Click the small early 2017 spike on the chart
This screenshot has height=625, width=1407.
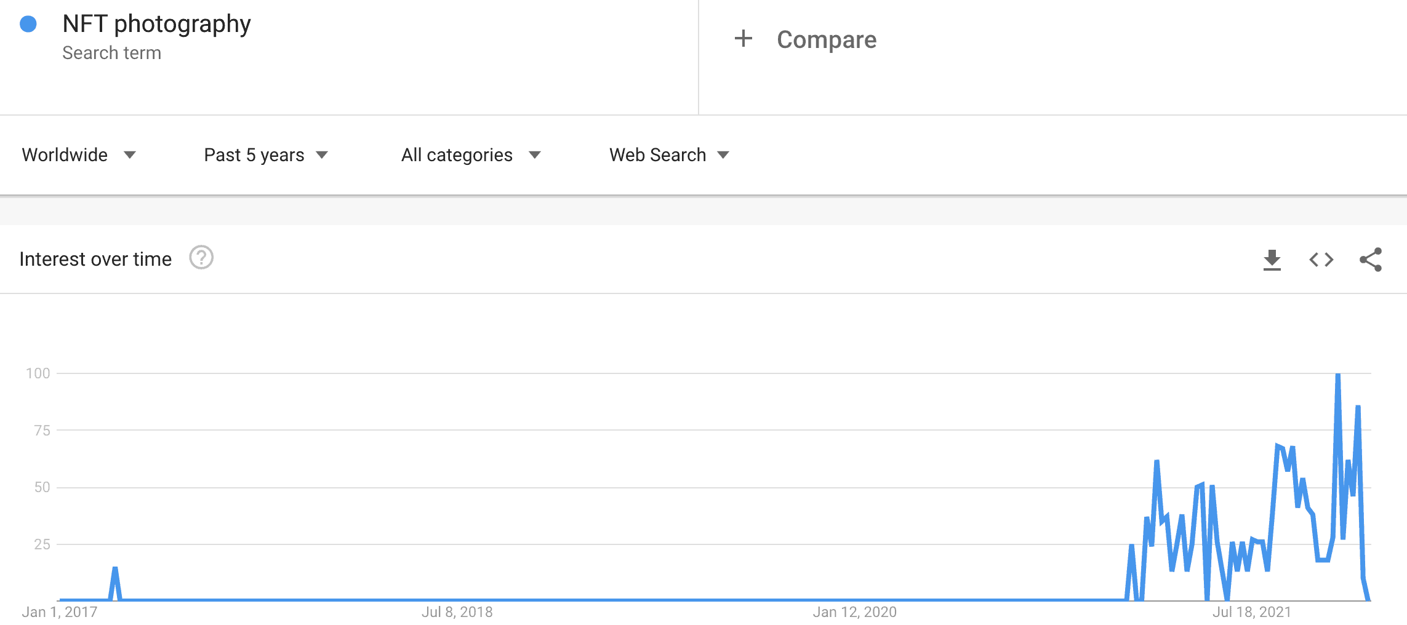point(115,570)
